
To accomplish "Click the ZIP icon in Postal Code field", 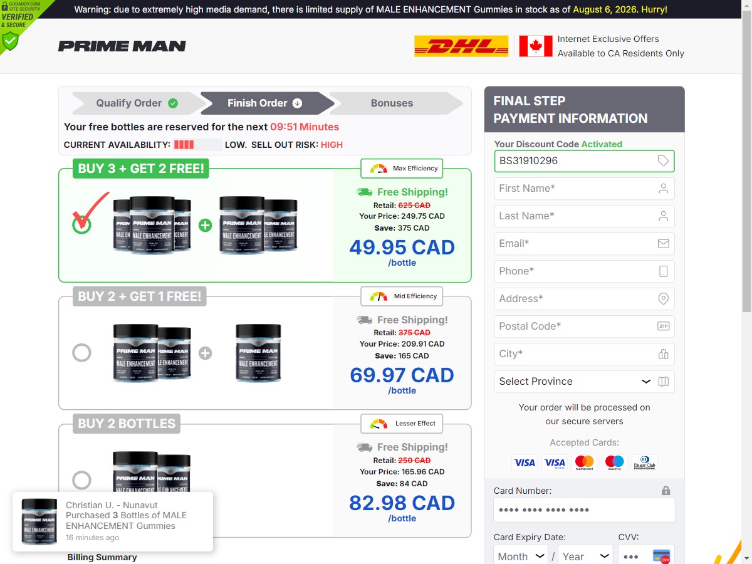I will tap(663, 326).
